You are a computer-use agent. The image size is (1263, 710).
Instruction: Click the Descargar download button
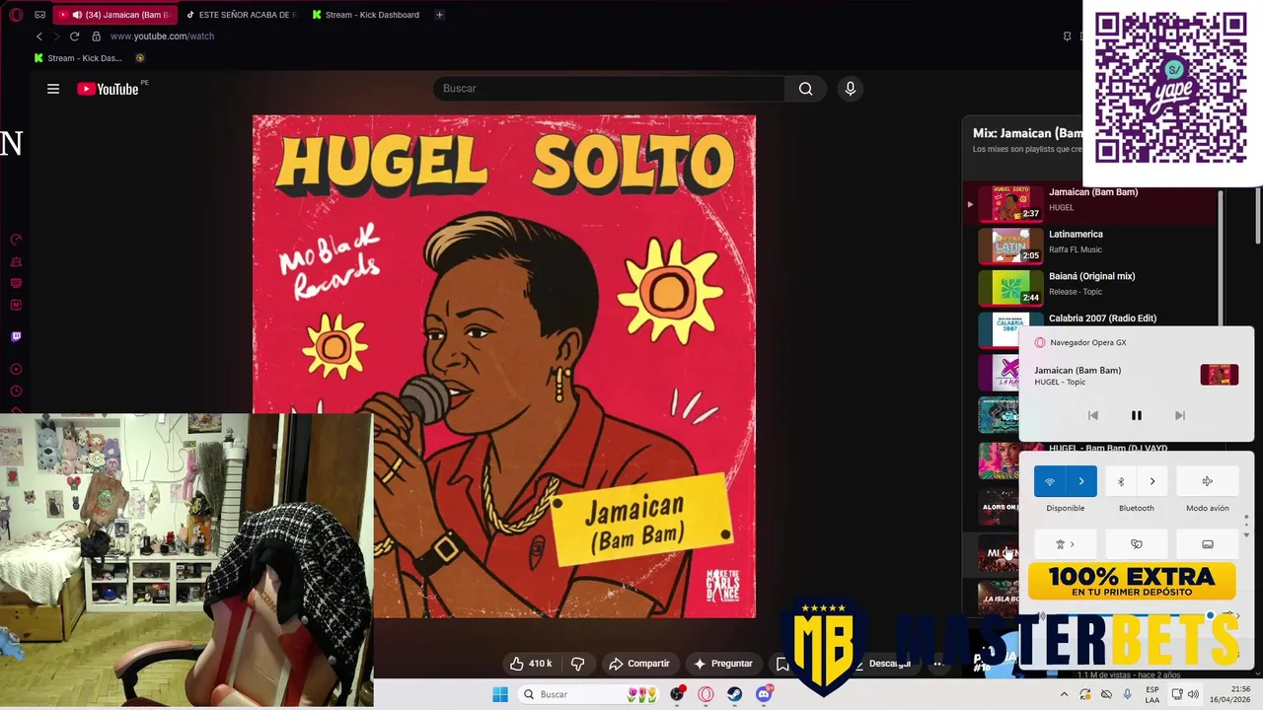tap(881, 664)
